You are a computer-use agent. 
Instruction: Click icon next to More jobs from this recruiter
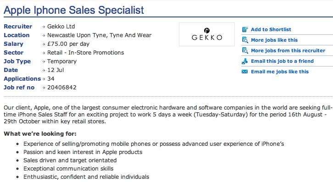(245, 50)
